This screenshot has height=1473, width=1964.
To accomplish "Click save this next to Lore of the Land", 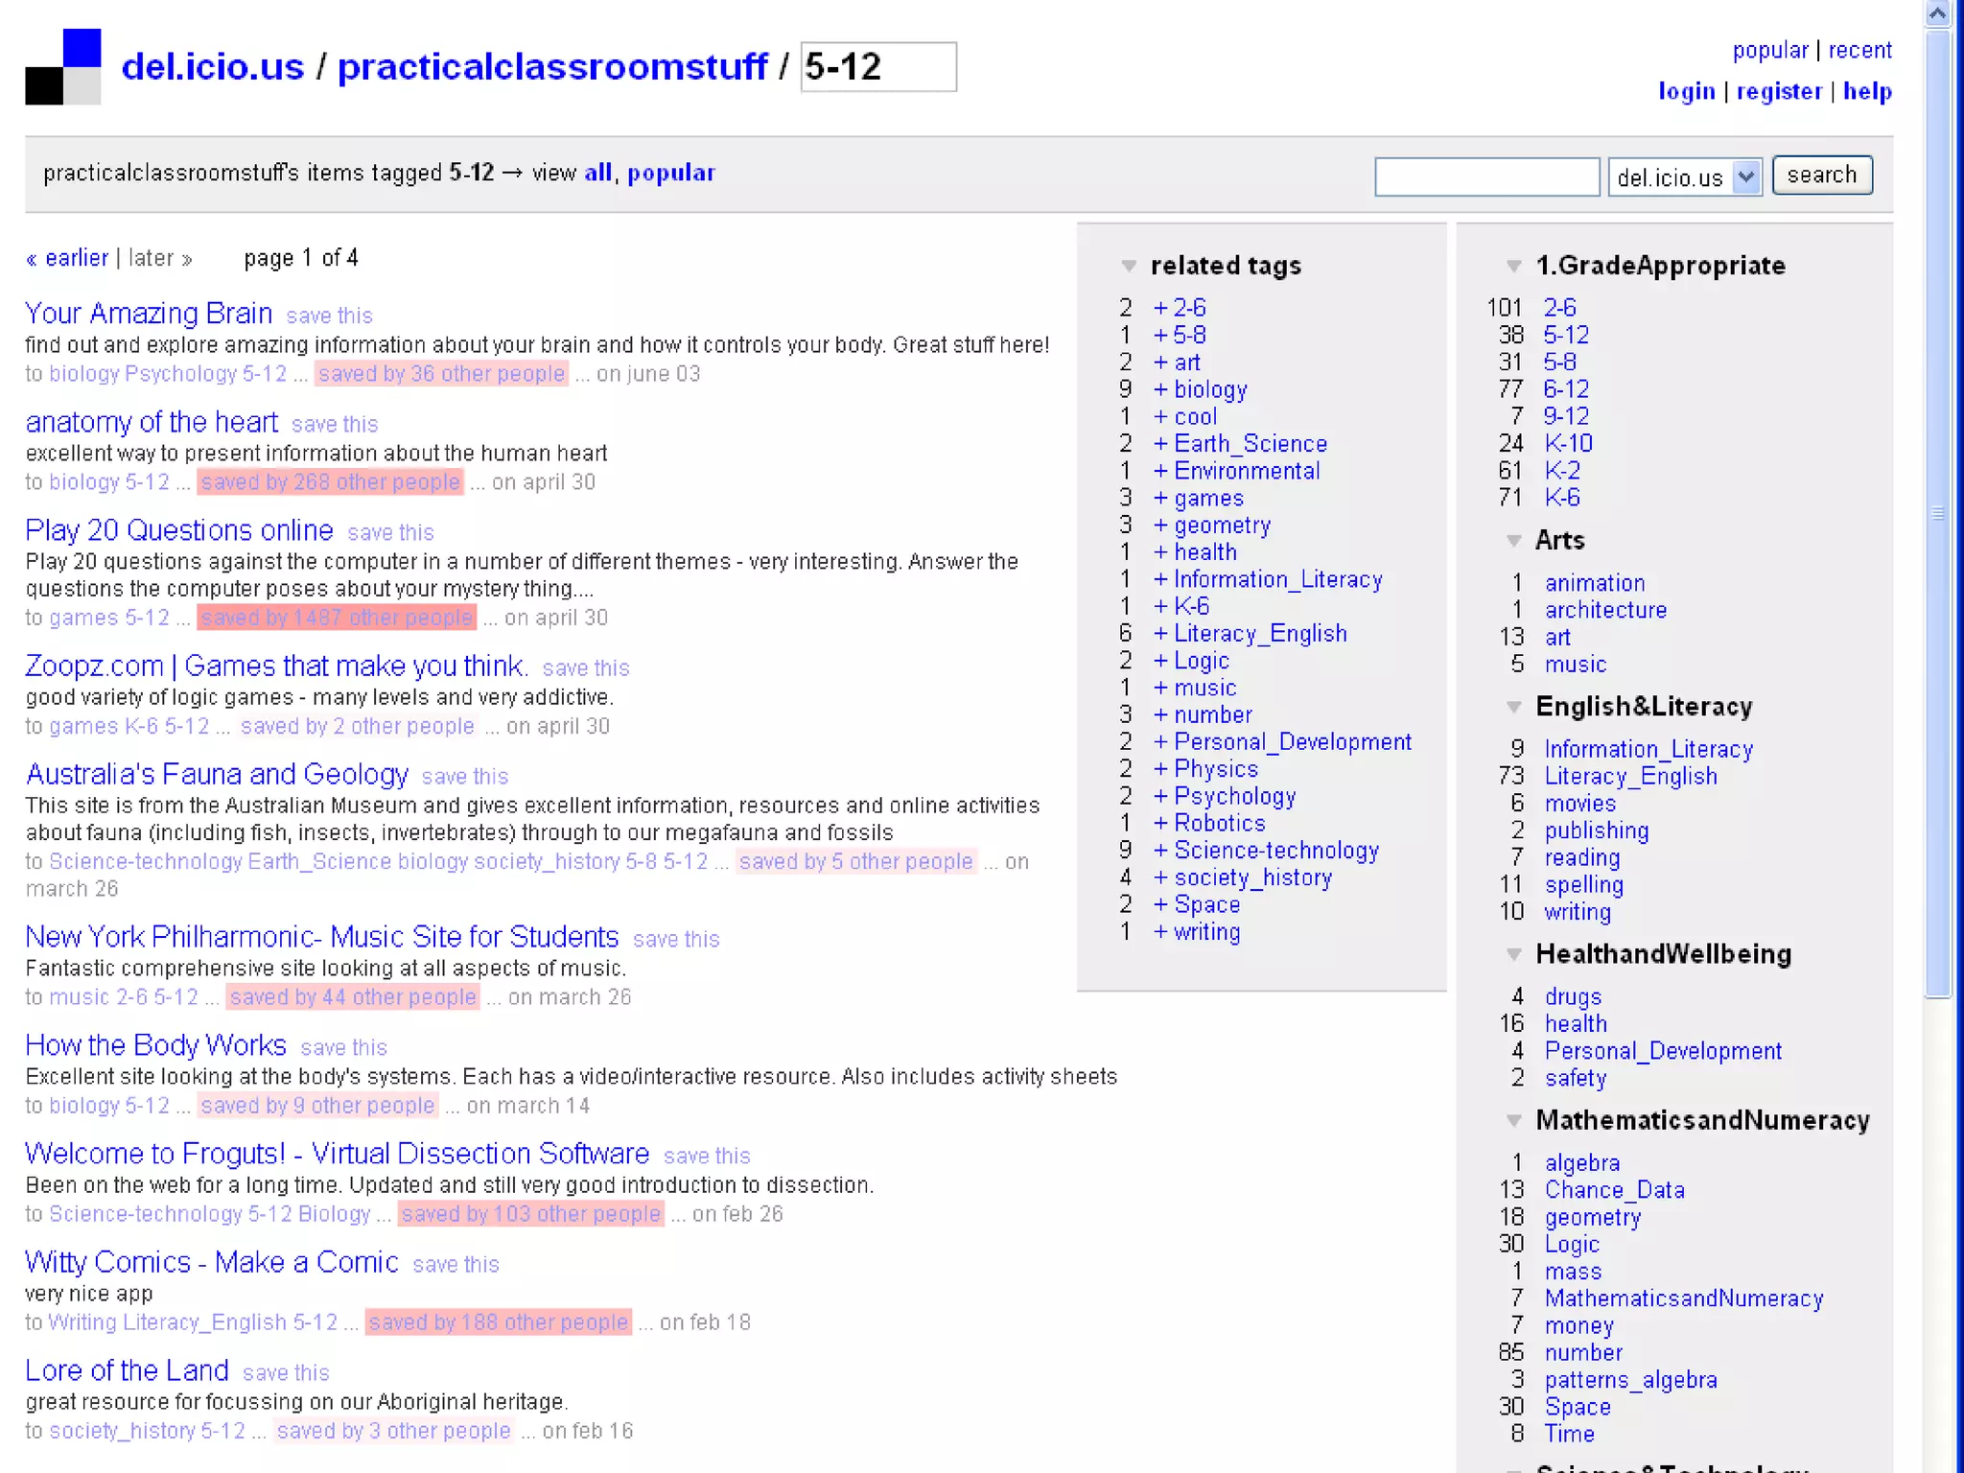I will coord(286,1372).
